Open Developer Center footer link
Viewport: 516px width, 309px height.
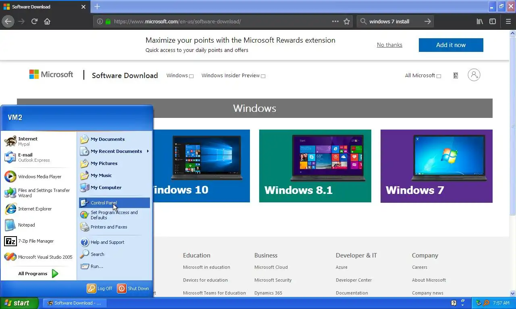354,280
